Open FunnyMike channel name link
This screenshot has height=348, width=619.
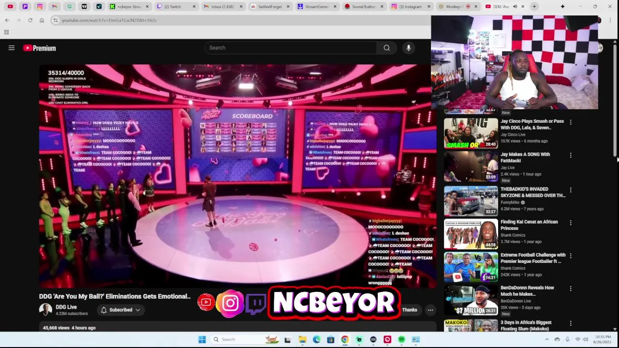(x=510, y=202)
